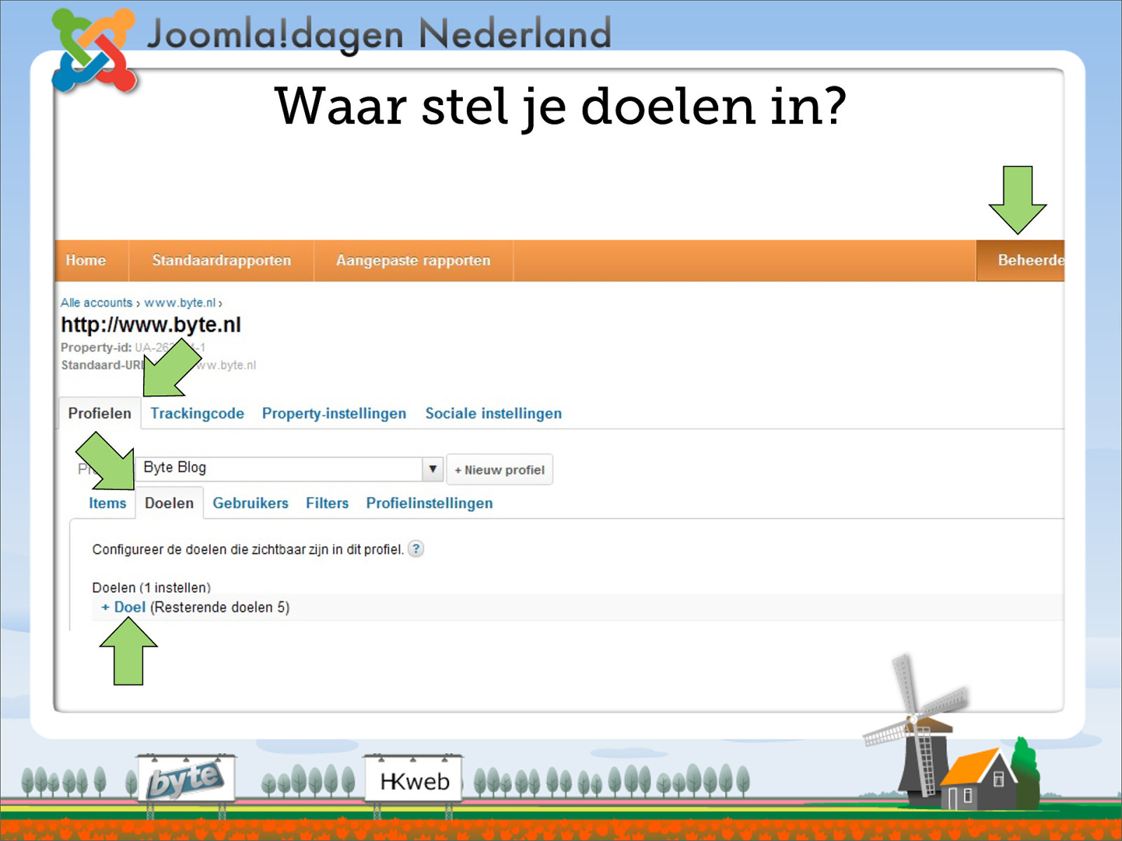Click the profile dropdown arrow
Viewport: 1122px width, 841px height.
(x=433, y=469)
